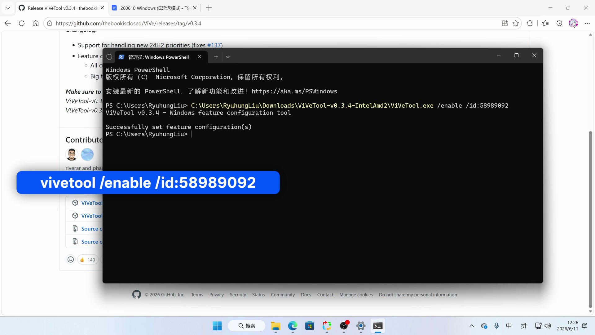Open browser settings and more menu
This screenshot has width=595, height=335.
point(587,23)
